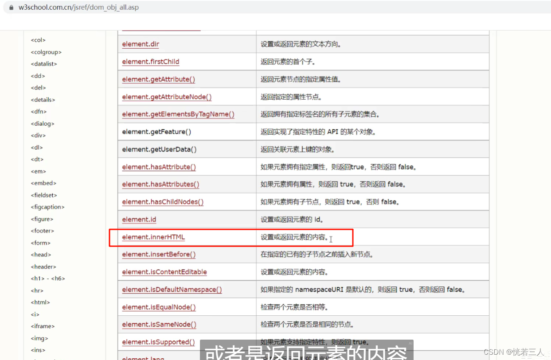Select <figure> in the sidebar

[x=42, y=219]
